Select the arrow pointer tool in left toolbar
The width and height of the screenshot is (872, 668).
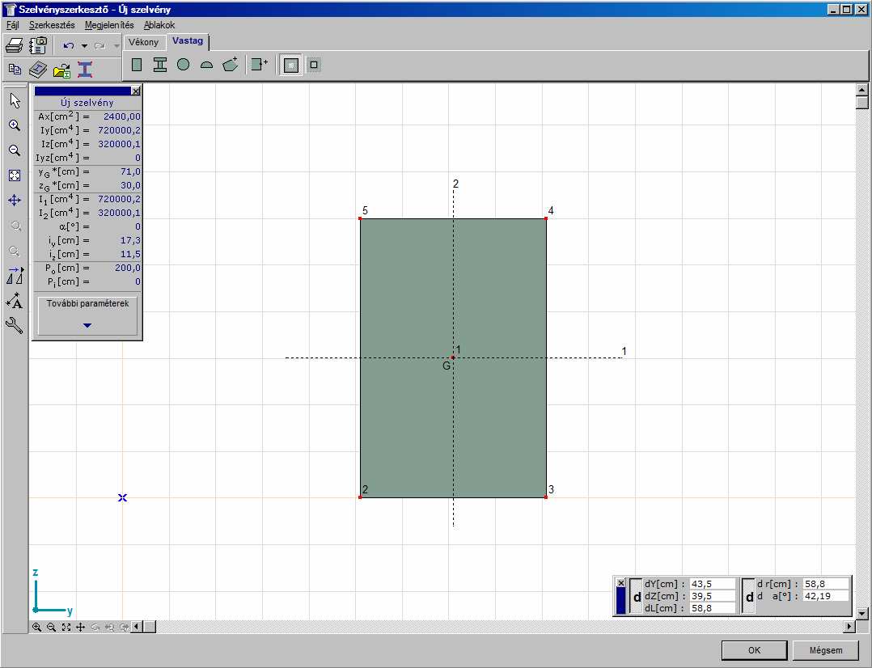pos(15,100)
